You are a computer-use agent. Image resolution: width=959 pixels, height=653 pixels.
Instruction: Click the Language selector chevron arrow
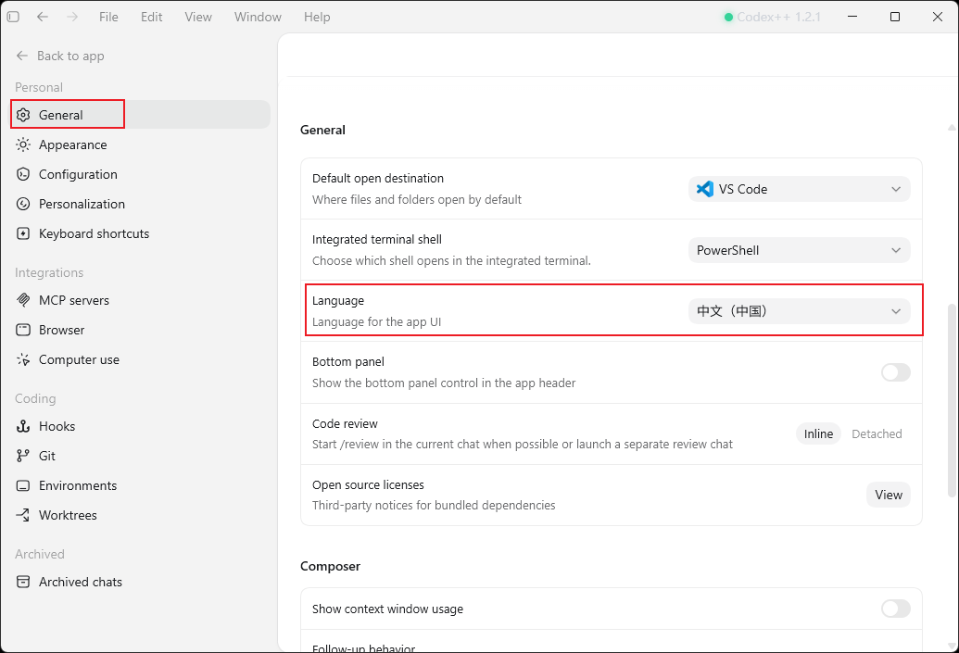896,311
